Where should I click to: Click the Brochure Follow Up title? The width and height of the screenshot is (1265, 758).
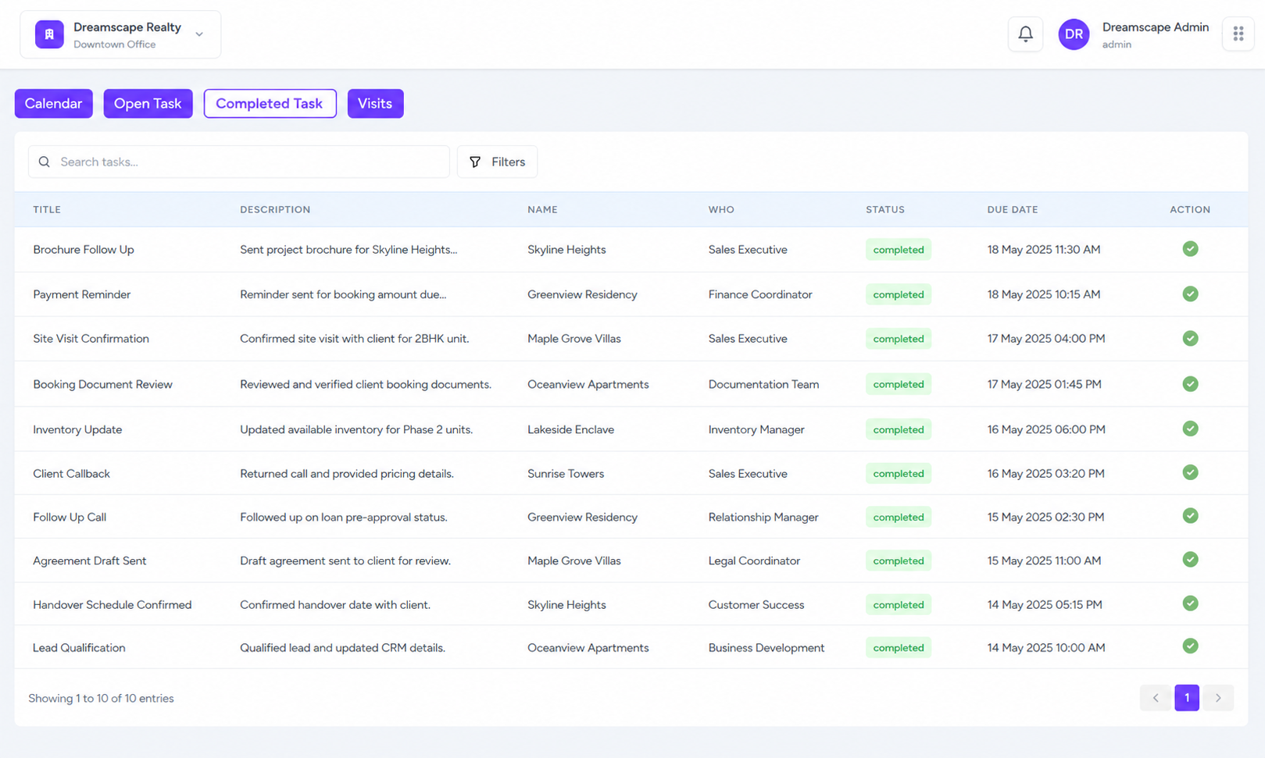84,250
